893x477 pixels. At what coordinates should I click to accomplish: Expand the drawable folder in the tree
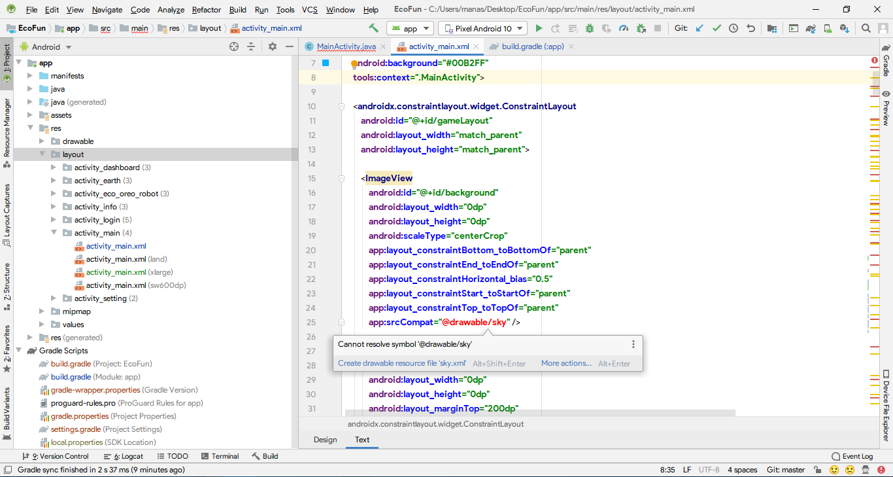click(x=42, y=141)
